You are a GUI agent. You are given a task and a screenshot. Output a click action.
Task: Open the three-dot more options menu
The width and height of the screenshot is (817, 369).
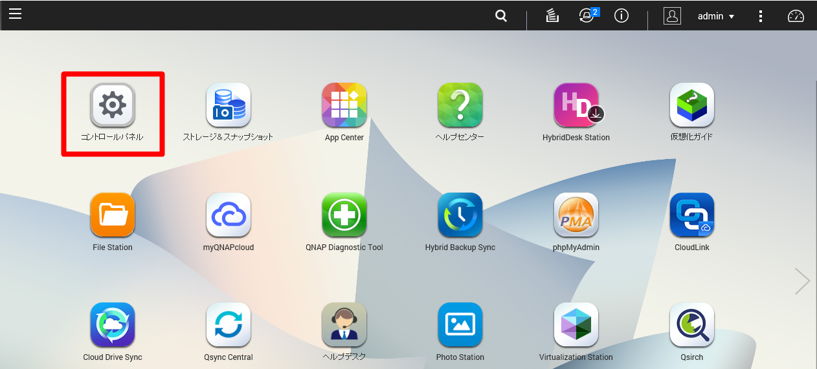[x=761, y=16]
